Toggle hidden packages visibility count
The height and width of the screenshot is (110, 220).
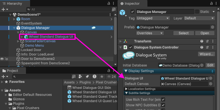click(x=112, y=77)
